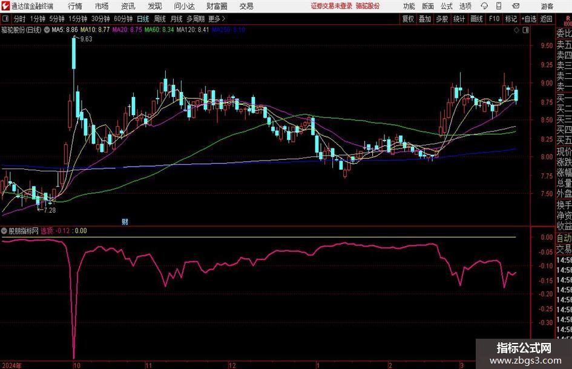
Task: Open the mail envelope icon
Action: (516, 6)
